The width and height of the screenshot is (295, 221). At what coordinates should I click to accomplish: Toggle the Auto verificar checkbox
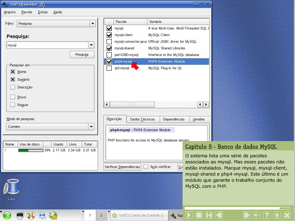pyautogui.click(x=146, y=167)
